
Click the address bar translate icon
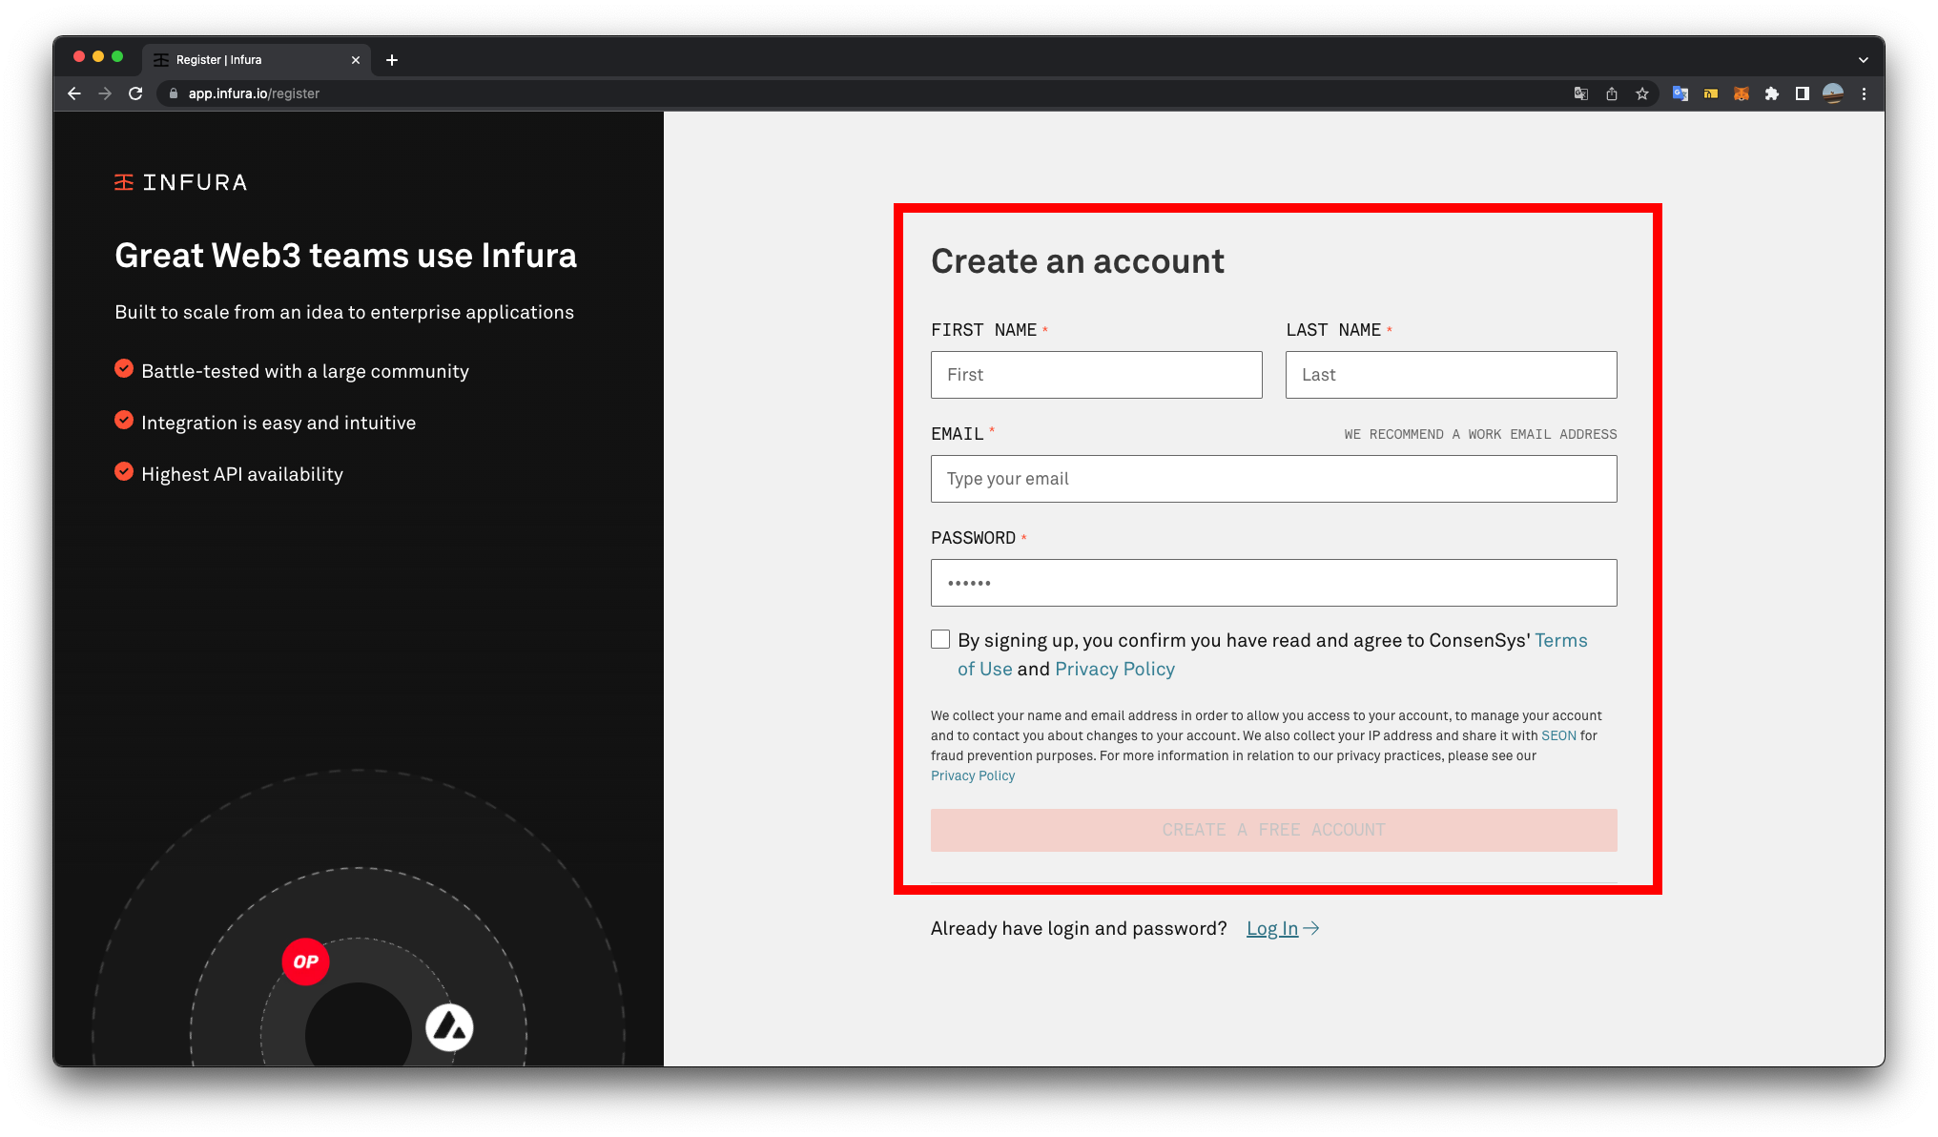1580,93
